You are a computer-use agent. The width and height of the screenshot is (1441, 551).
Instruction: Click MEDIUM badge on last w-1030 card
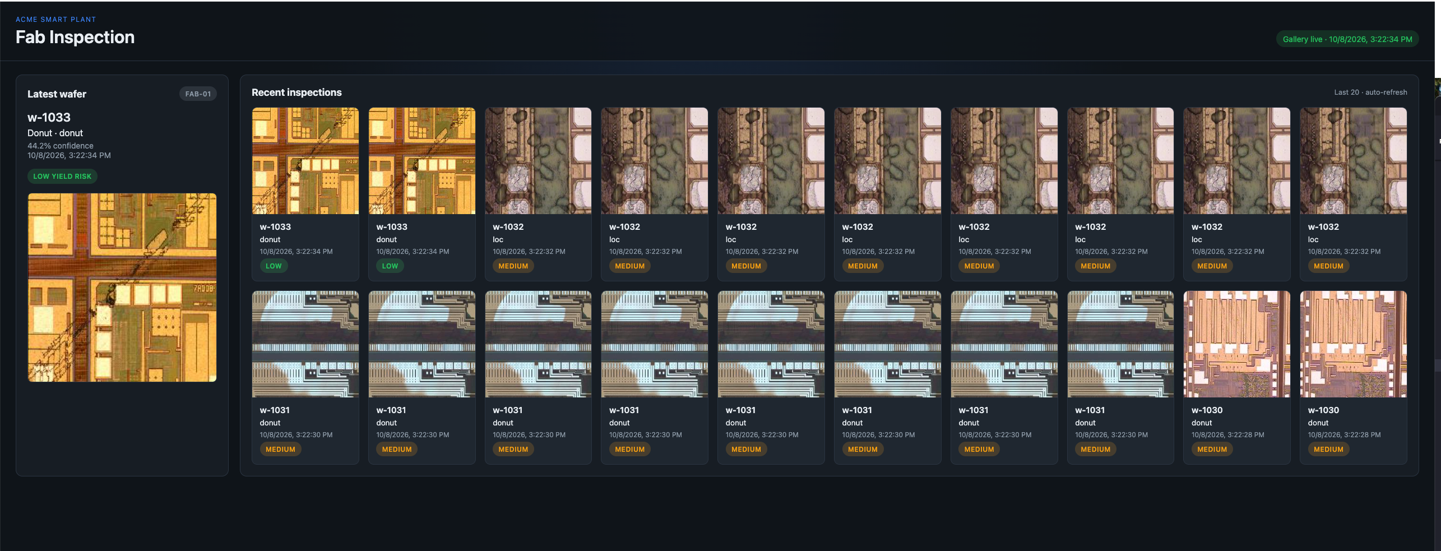point(1328,450)
